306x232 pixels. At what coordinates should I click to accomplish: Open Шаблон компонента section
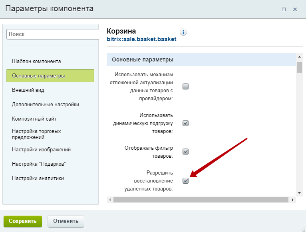click(x=36, y=61)
